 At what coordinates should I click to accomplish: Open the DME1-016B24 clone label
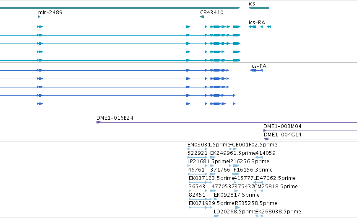pyautogui.click(x=115, y=118)
